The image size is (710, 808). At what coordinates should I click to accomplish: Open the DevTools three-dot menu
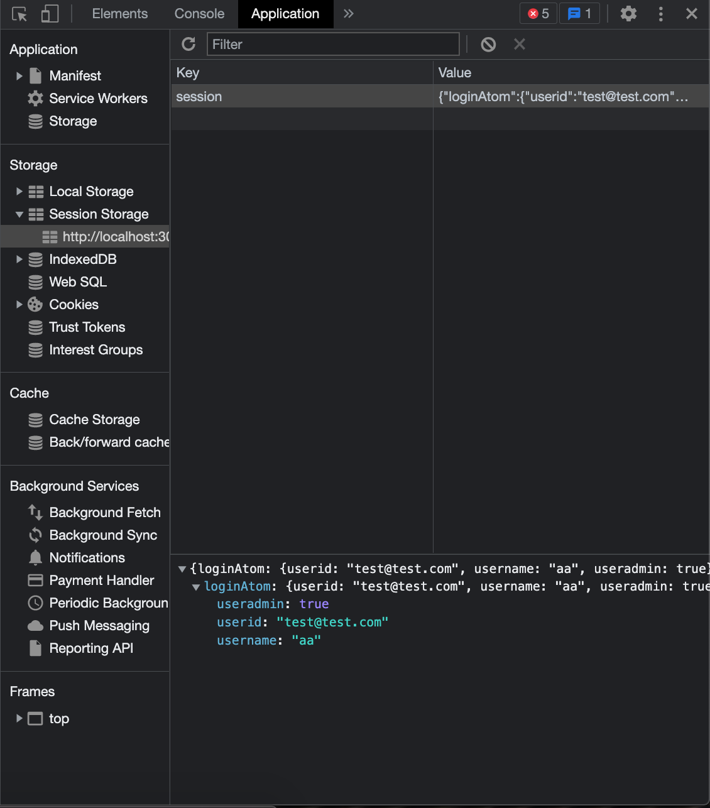point(660,14)
